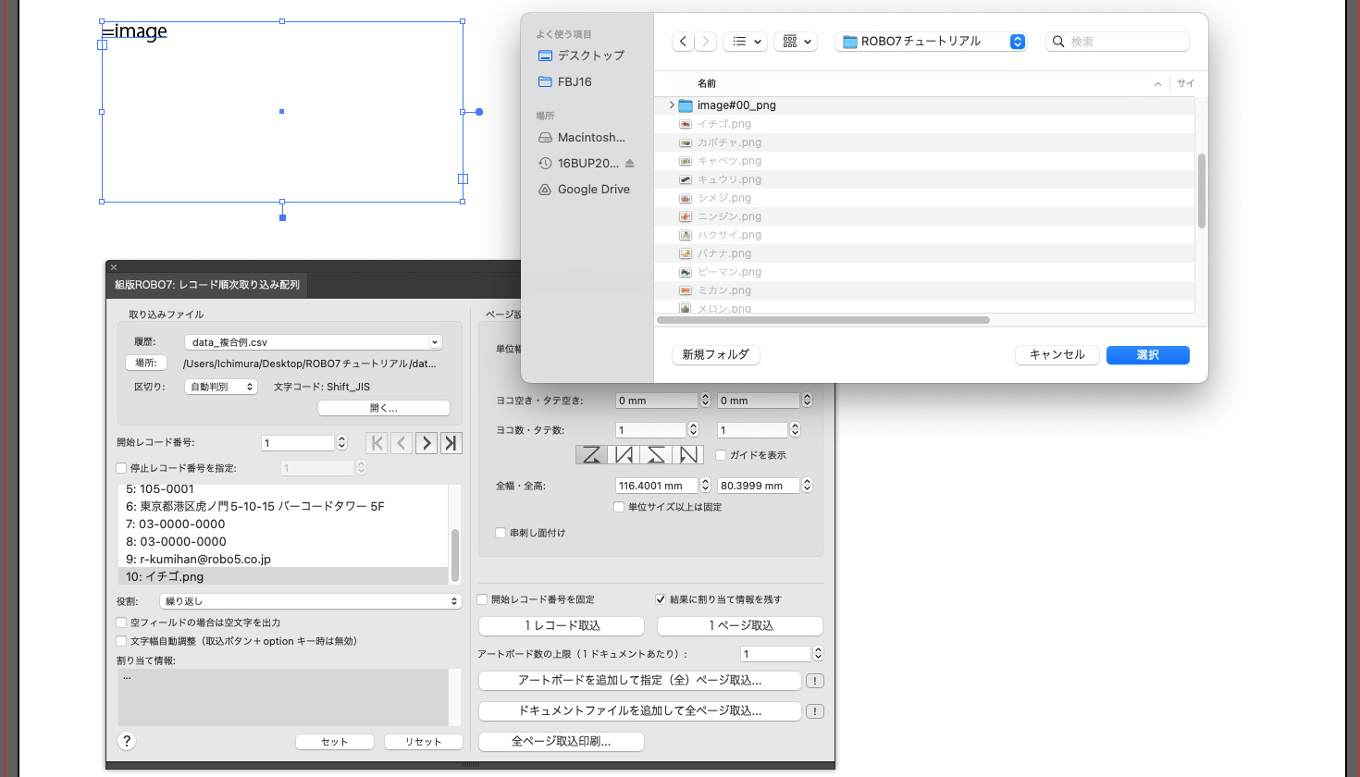Click the help question mark button
Image resolution: width=1360 pixels, height=777 pixels.
point(127,741)
